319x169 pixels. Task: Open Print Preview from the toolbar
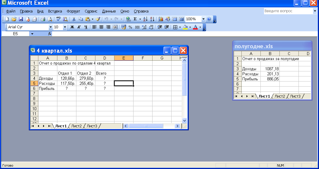[x=50, y=19]
